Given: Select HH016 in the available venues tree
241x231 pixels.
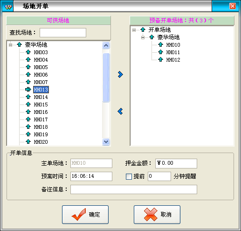Looking at the screenshot, I should click(41, 112).
